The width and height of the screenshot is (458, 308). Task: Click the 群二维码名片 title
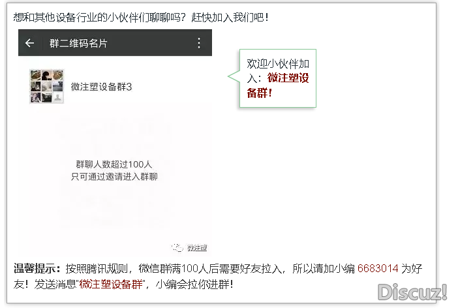click(78, 43)
